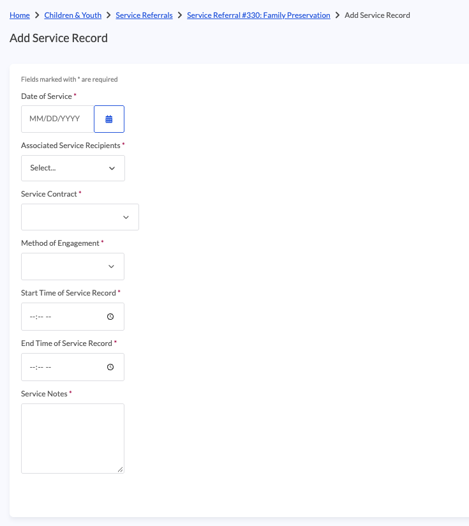Click the 'Fields marked with * are required' note
469x526 pixels.
(x=70, y=80)
